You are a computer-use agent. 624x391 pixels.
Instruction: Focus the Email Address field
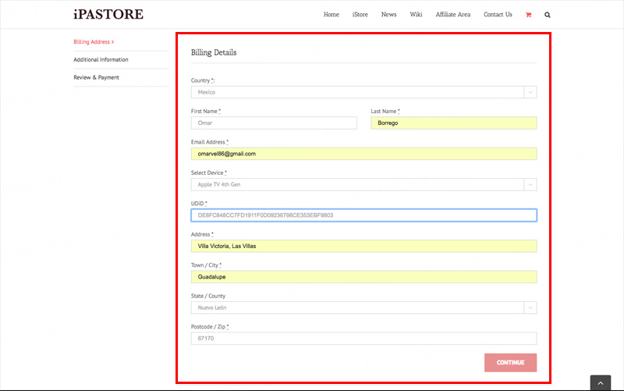click(363, 154)
